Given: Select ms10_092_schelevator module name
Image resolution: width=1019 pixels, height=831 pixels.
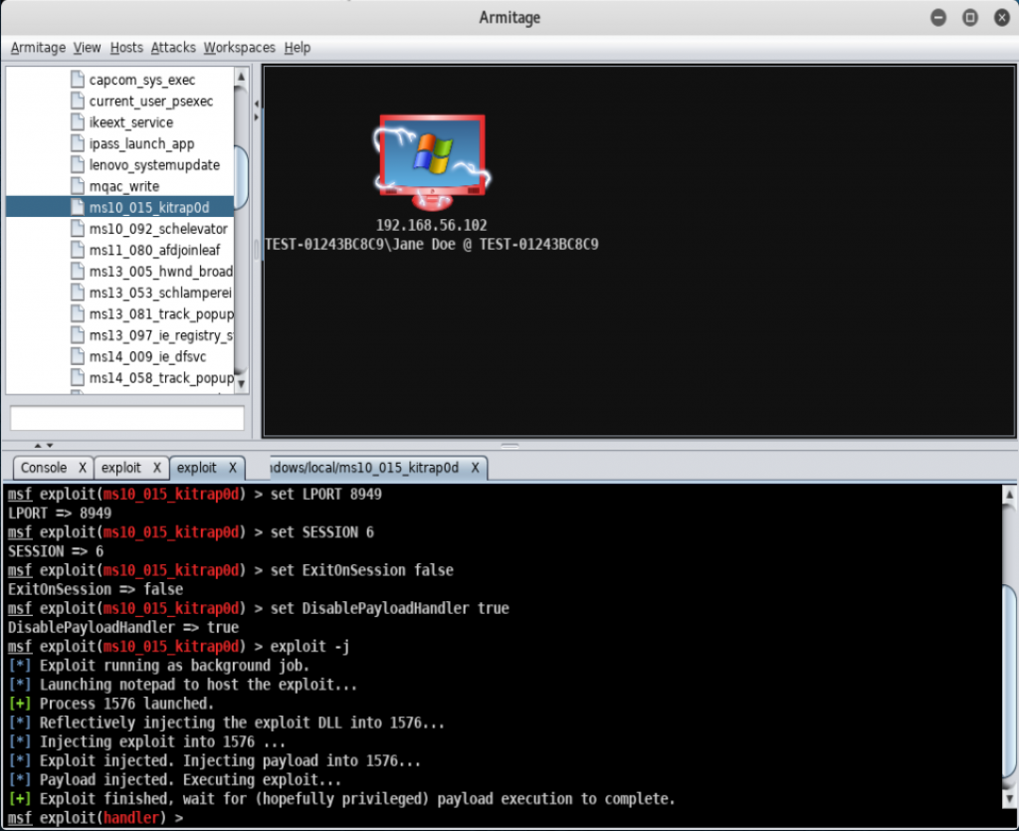Looking at the screenshot, I should coord(158,229).
